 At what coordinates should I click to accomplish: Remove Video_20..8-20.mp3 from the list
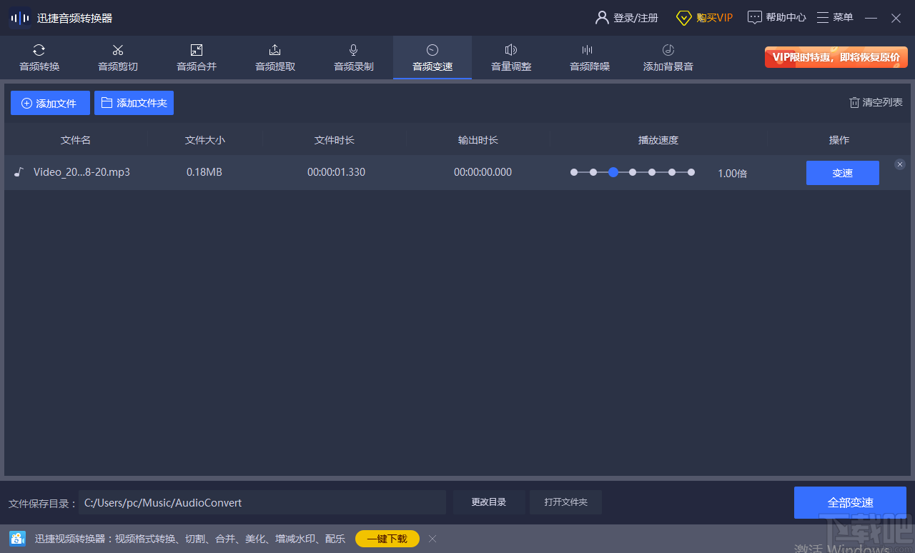click(x=899, y=164)
